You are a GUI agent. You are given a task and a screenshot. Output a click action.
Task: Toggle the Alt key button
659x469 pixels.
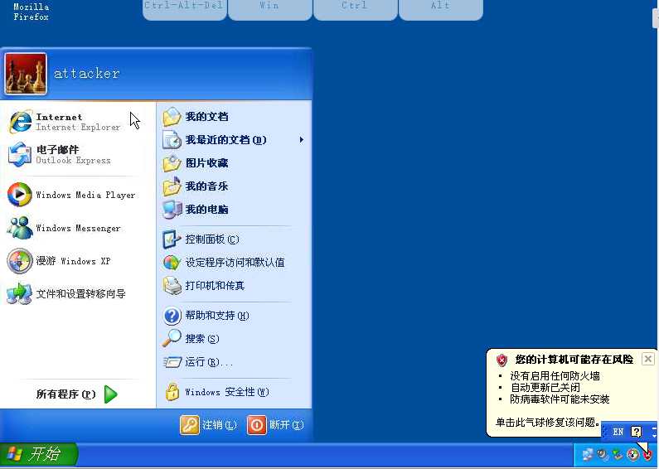(440, 8)
